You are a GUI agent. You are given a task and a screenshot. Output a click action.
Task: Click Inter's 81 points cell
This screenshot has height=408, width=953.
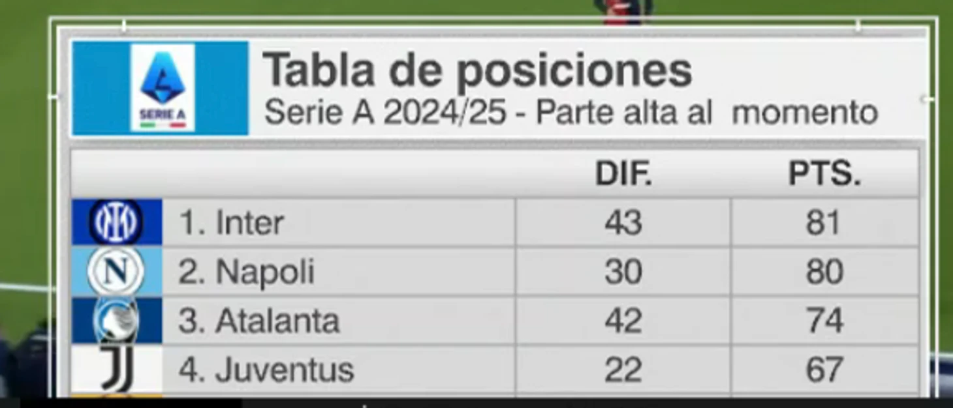[x=824, y=223]
